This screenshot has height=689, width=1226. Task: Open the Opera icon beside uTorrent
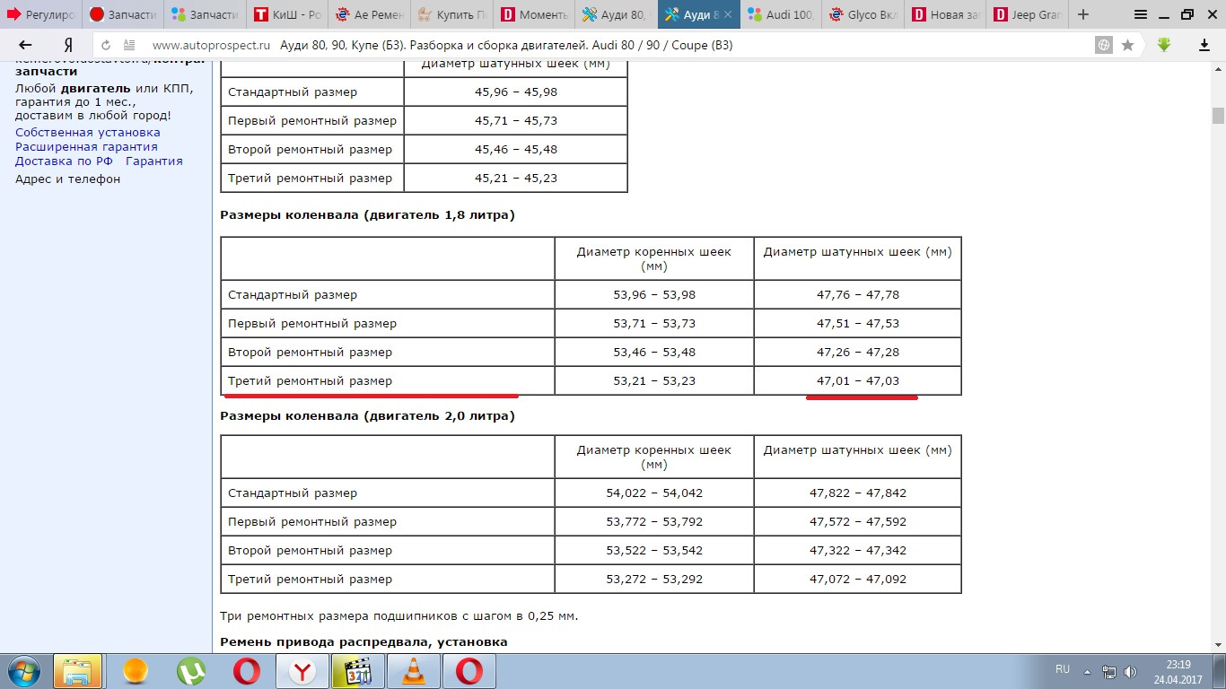[x=247, y=671]
